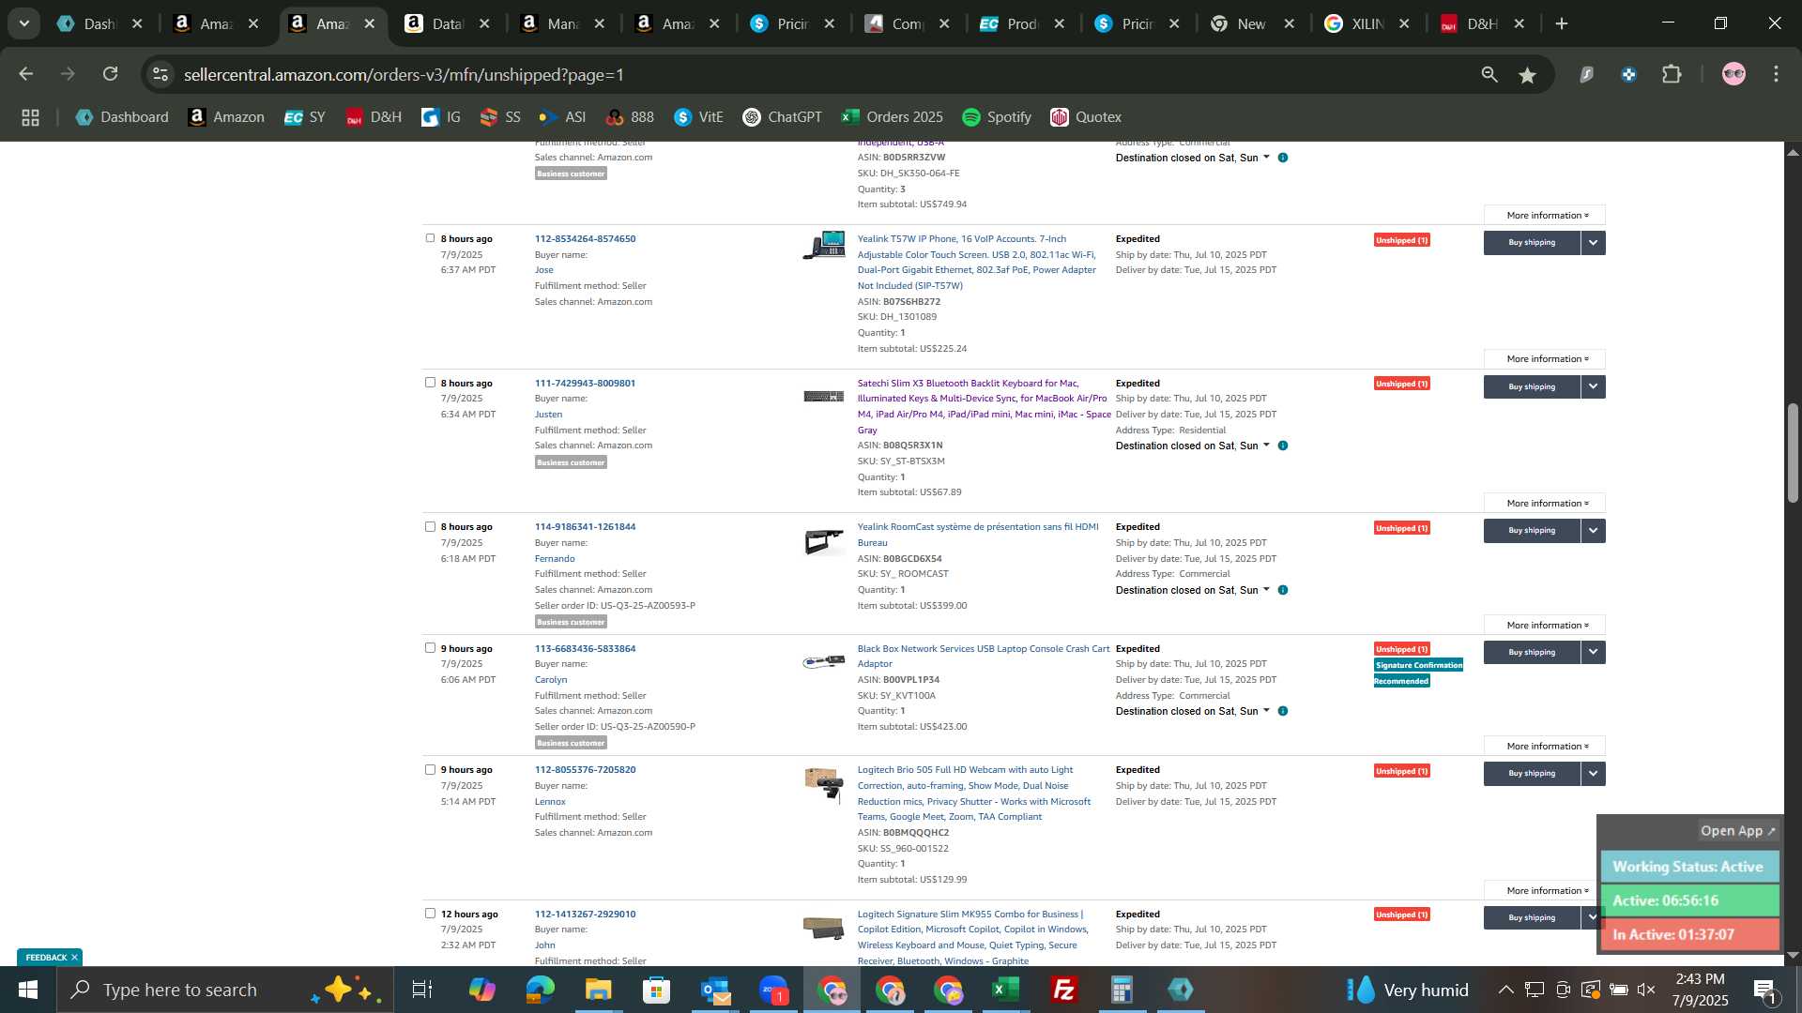This screenshot has width=1802, height=1013.
Task: Select checkbox for order 112-1413267-2929010
Action: 430,914
